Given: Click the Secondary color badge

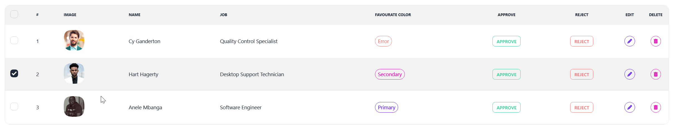Looking at the screenshot, I should [390, 74].
